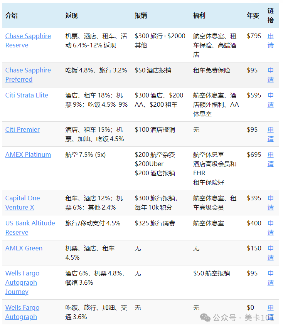Select the $0 annual fee cell

[x=251, y=307]
